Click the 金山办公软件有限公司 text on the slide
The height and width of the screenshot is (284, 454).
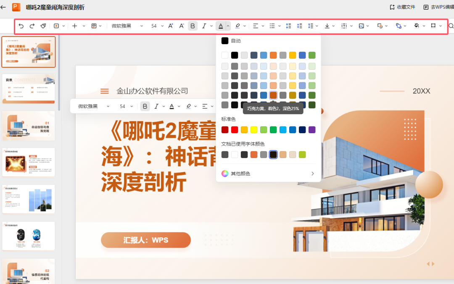tap(152, 91)
